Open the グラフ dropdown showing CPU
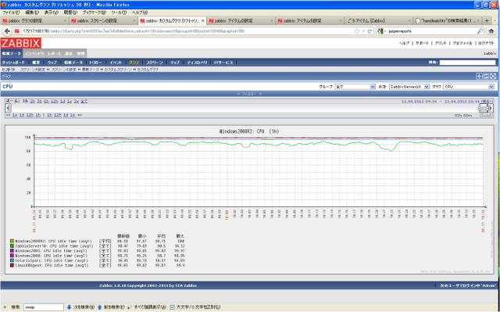 coord(469,87)
